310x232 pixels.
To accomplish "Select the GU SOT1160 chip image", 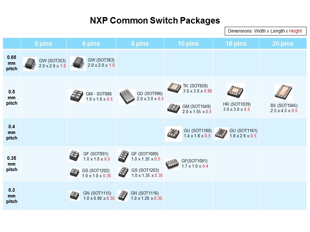I will coord(174,134).
